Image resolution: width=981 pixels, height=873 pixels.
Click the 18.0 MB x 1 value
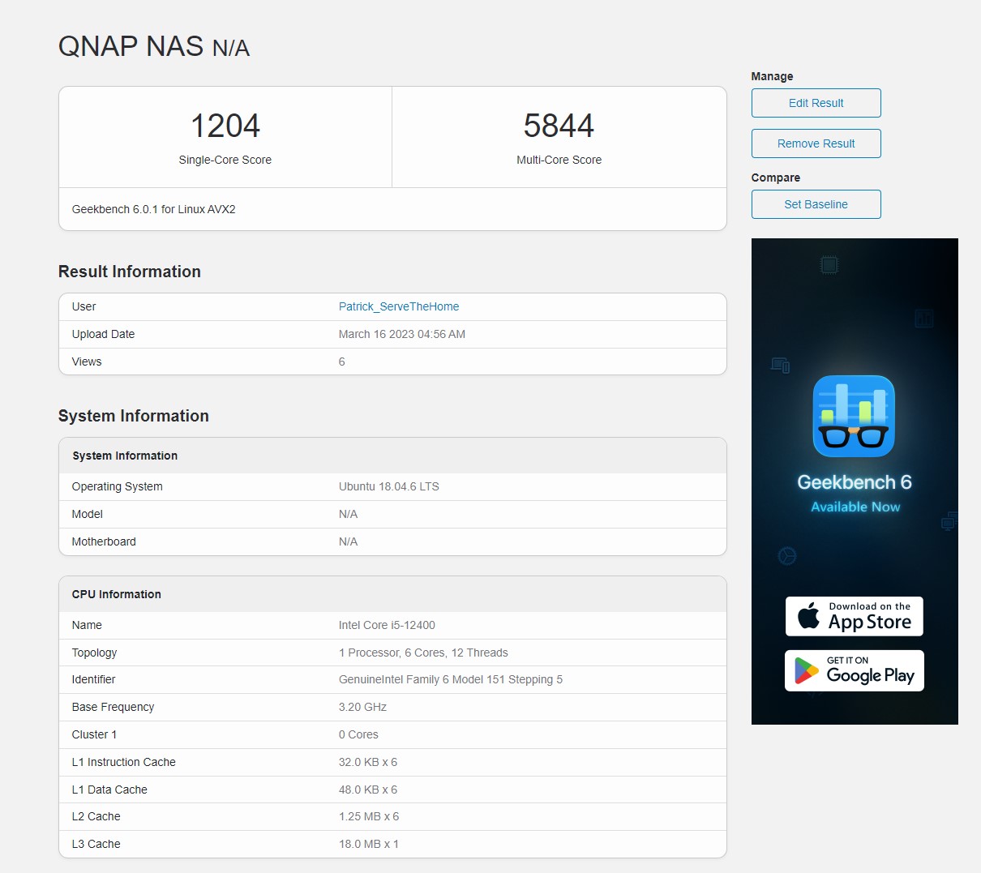[369, 844]
